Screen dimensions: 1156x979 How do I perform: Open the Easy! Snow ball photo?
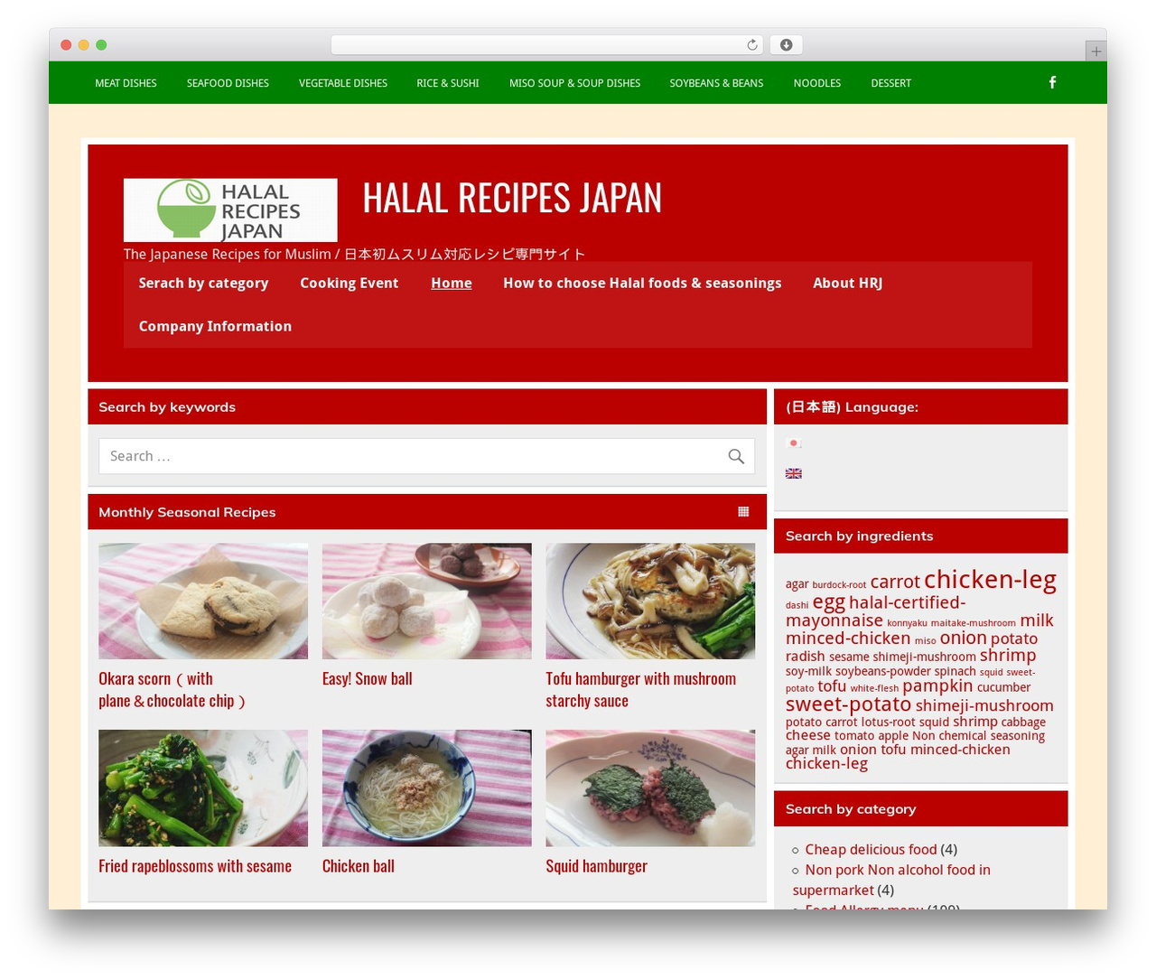[x=426, y=601]
